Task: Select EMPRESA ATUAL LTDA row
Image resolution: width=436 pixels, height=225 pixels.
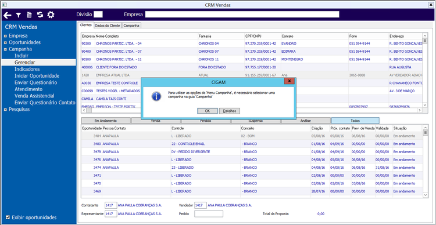Action: pyautogui.click(x=252, y=75)
